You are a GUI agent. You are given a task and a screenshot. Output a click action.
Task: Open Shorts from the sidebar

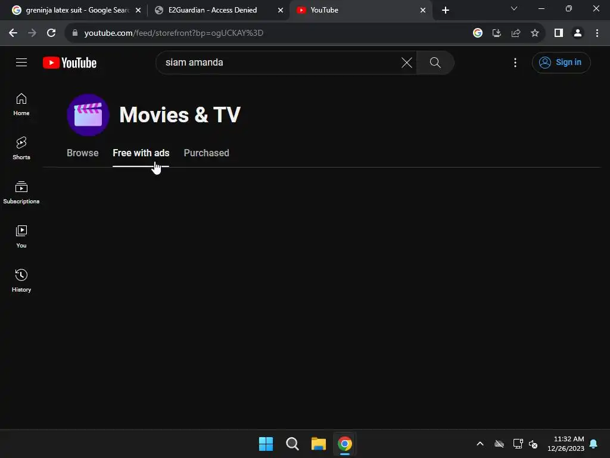(x=21, y=148)
